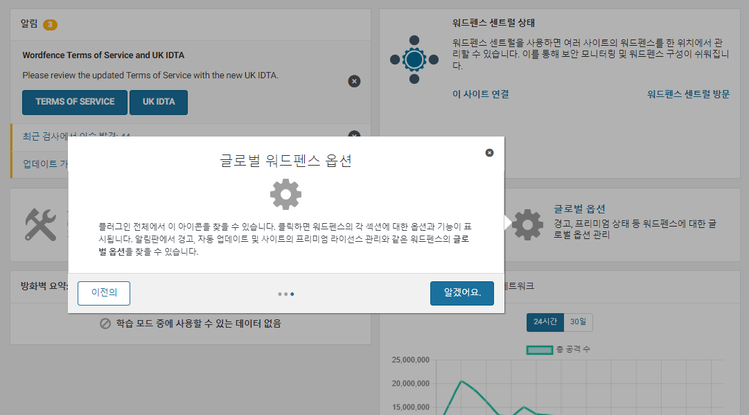This screenshot has height=415, width=749.
Task: Switch chart to 24시간 tab
Action: [545, 322]
